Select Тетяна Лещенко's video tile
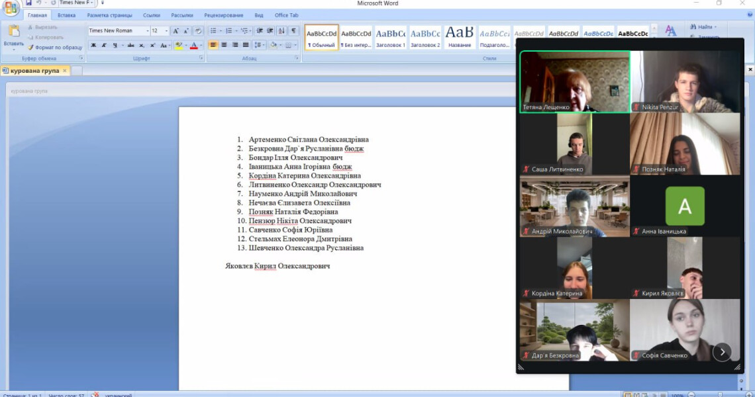Viewport: 755px width, 397px height. (575, 82)
